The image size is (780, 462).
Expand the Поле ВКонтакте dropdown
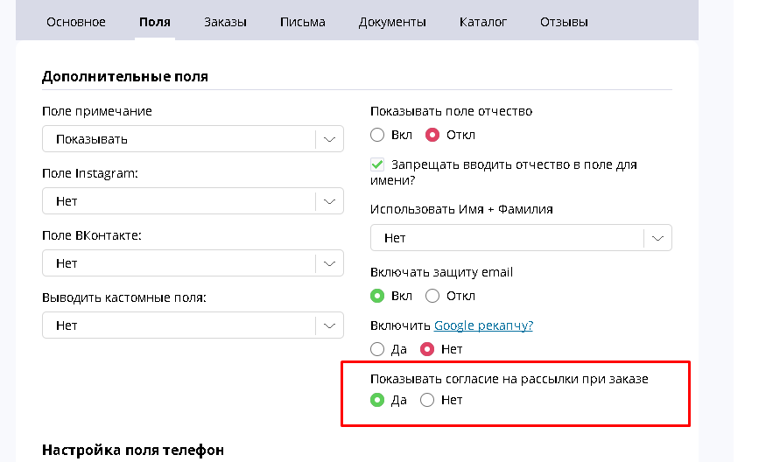pyautogui.click(x=193, y=263)
